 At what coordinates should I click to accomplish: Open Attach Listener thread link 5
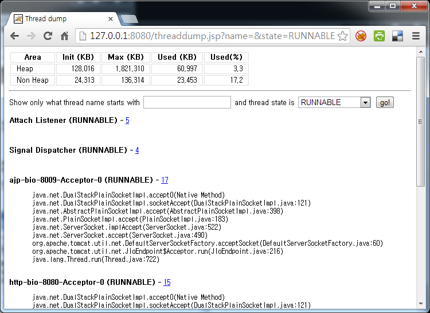point(127,120)
